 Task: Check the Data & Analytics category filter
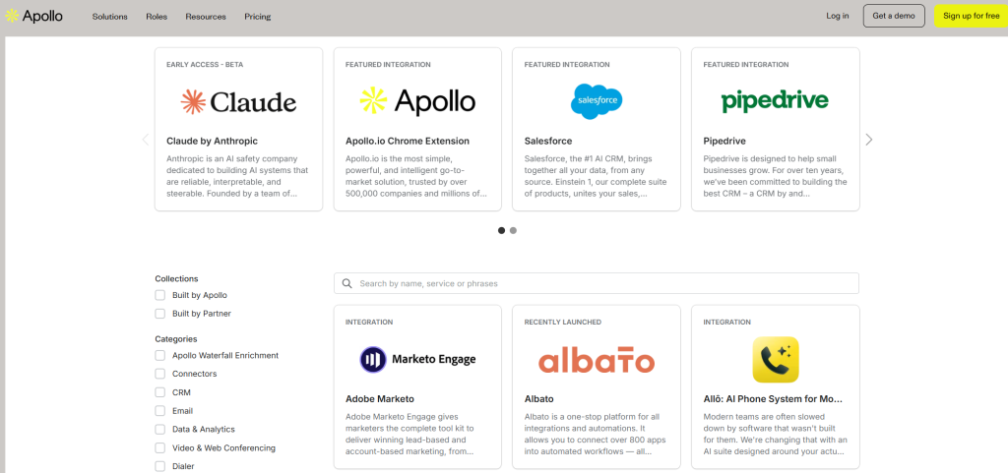pos(160,430)
